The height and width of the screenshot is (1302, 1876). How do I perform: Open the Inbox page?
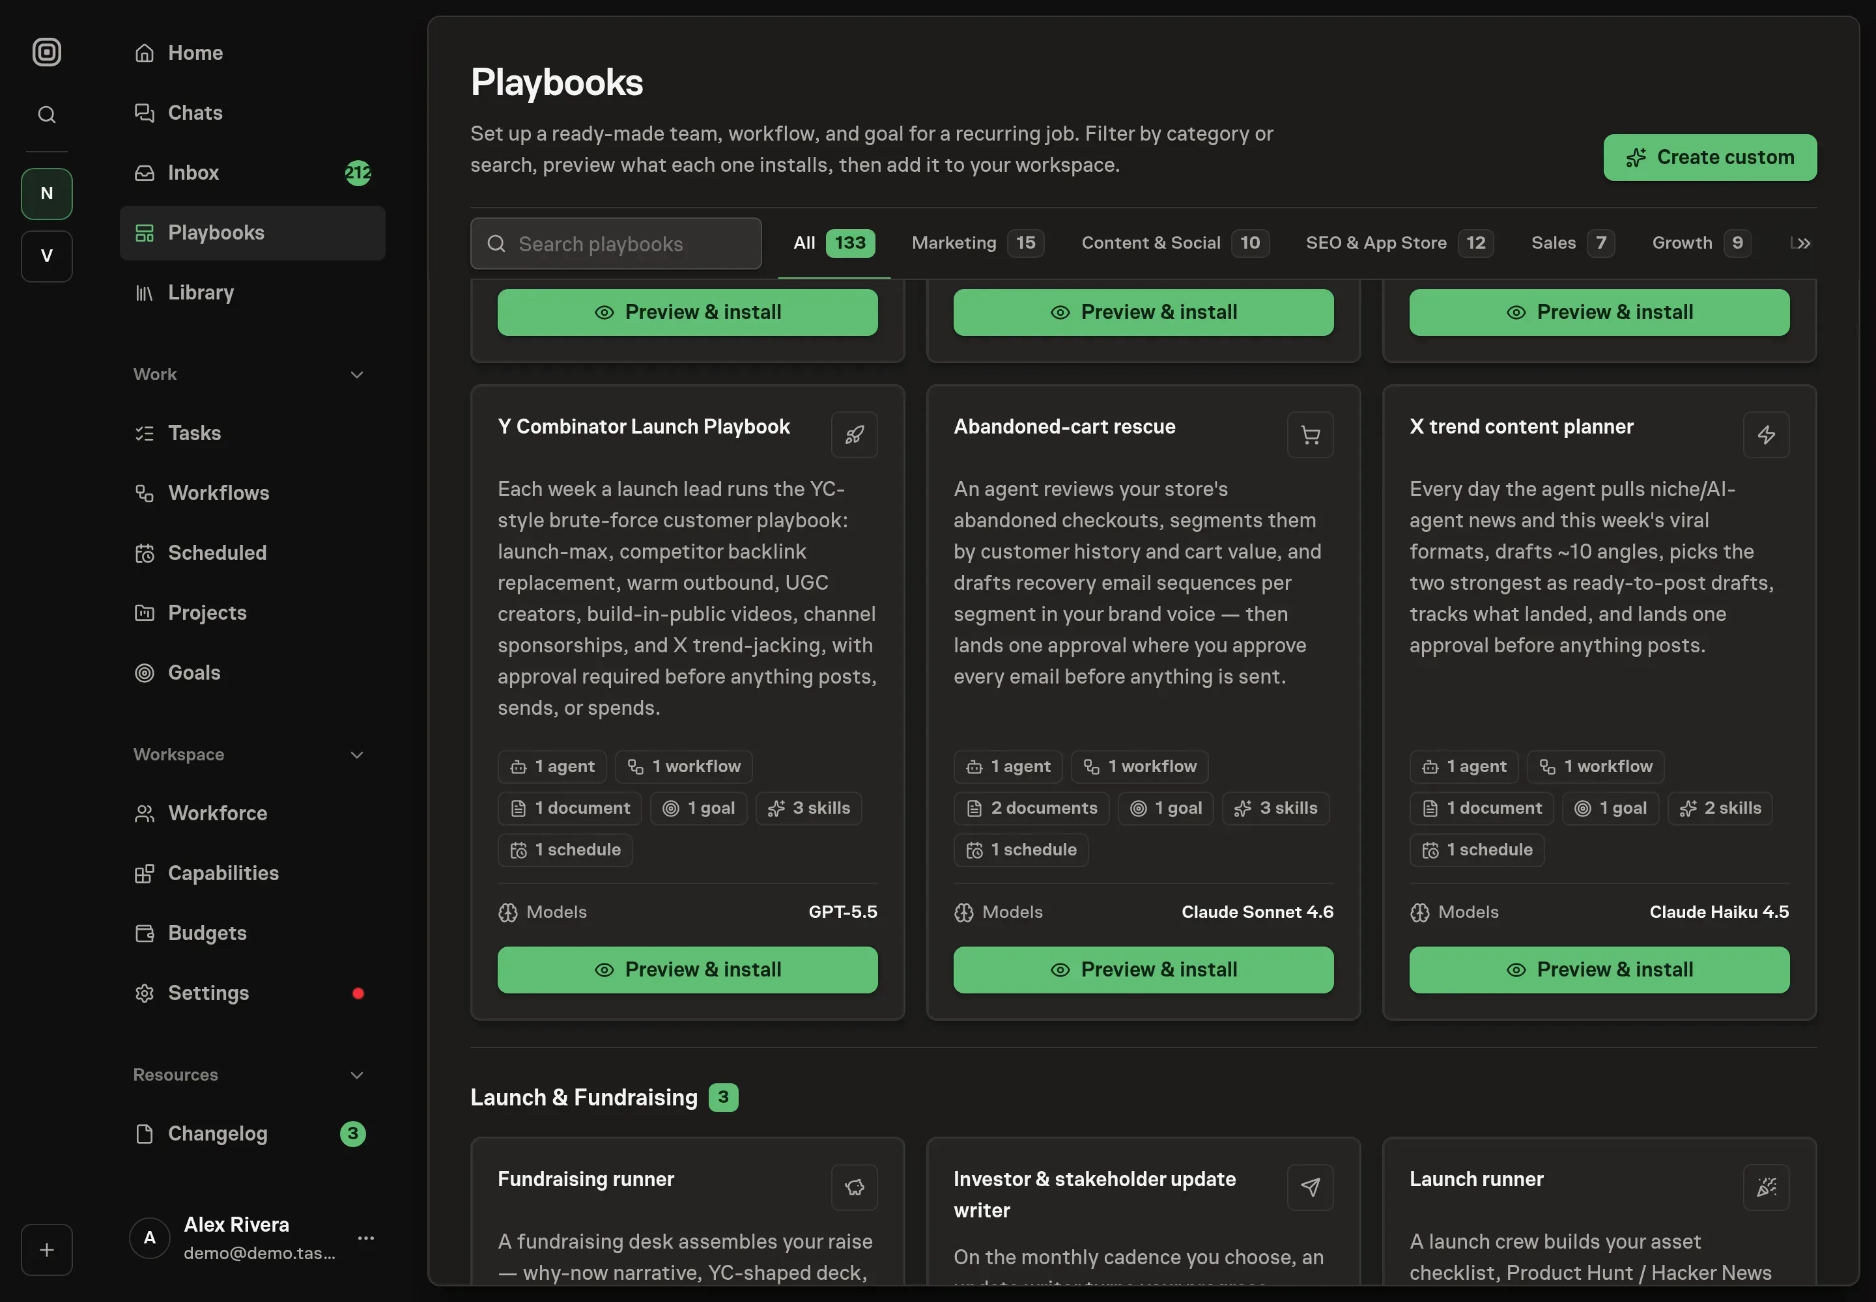tap(252, 173)
